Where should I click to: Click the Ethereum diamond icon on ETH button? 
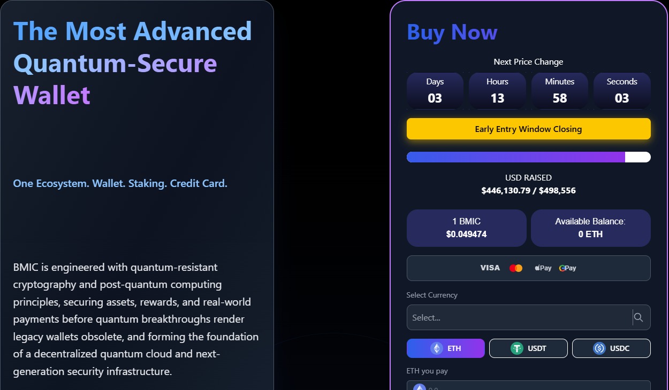437,348
